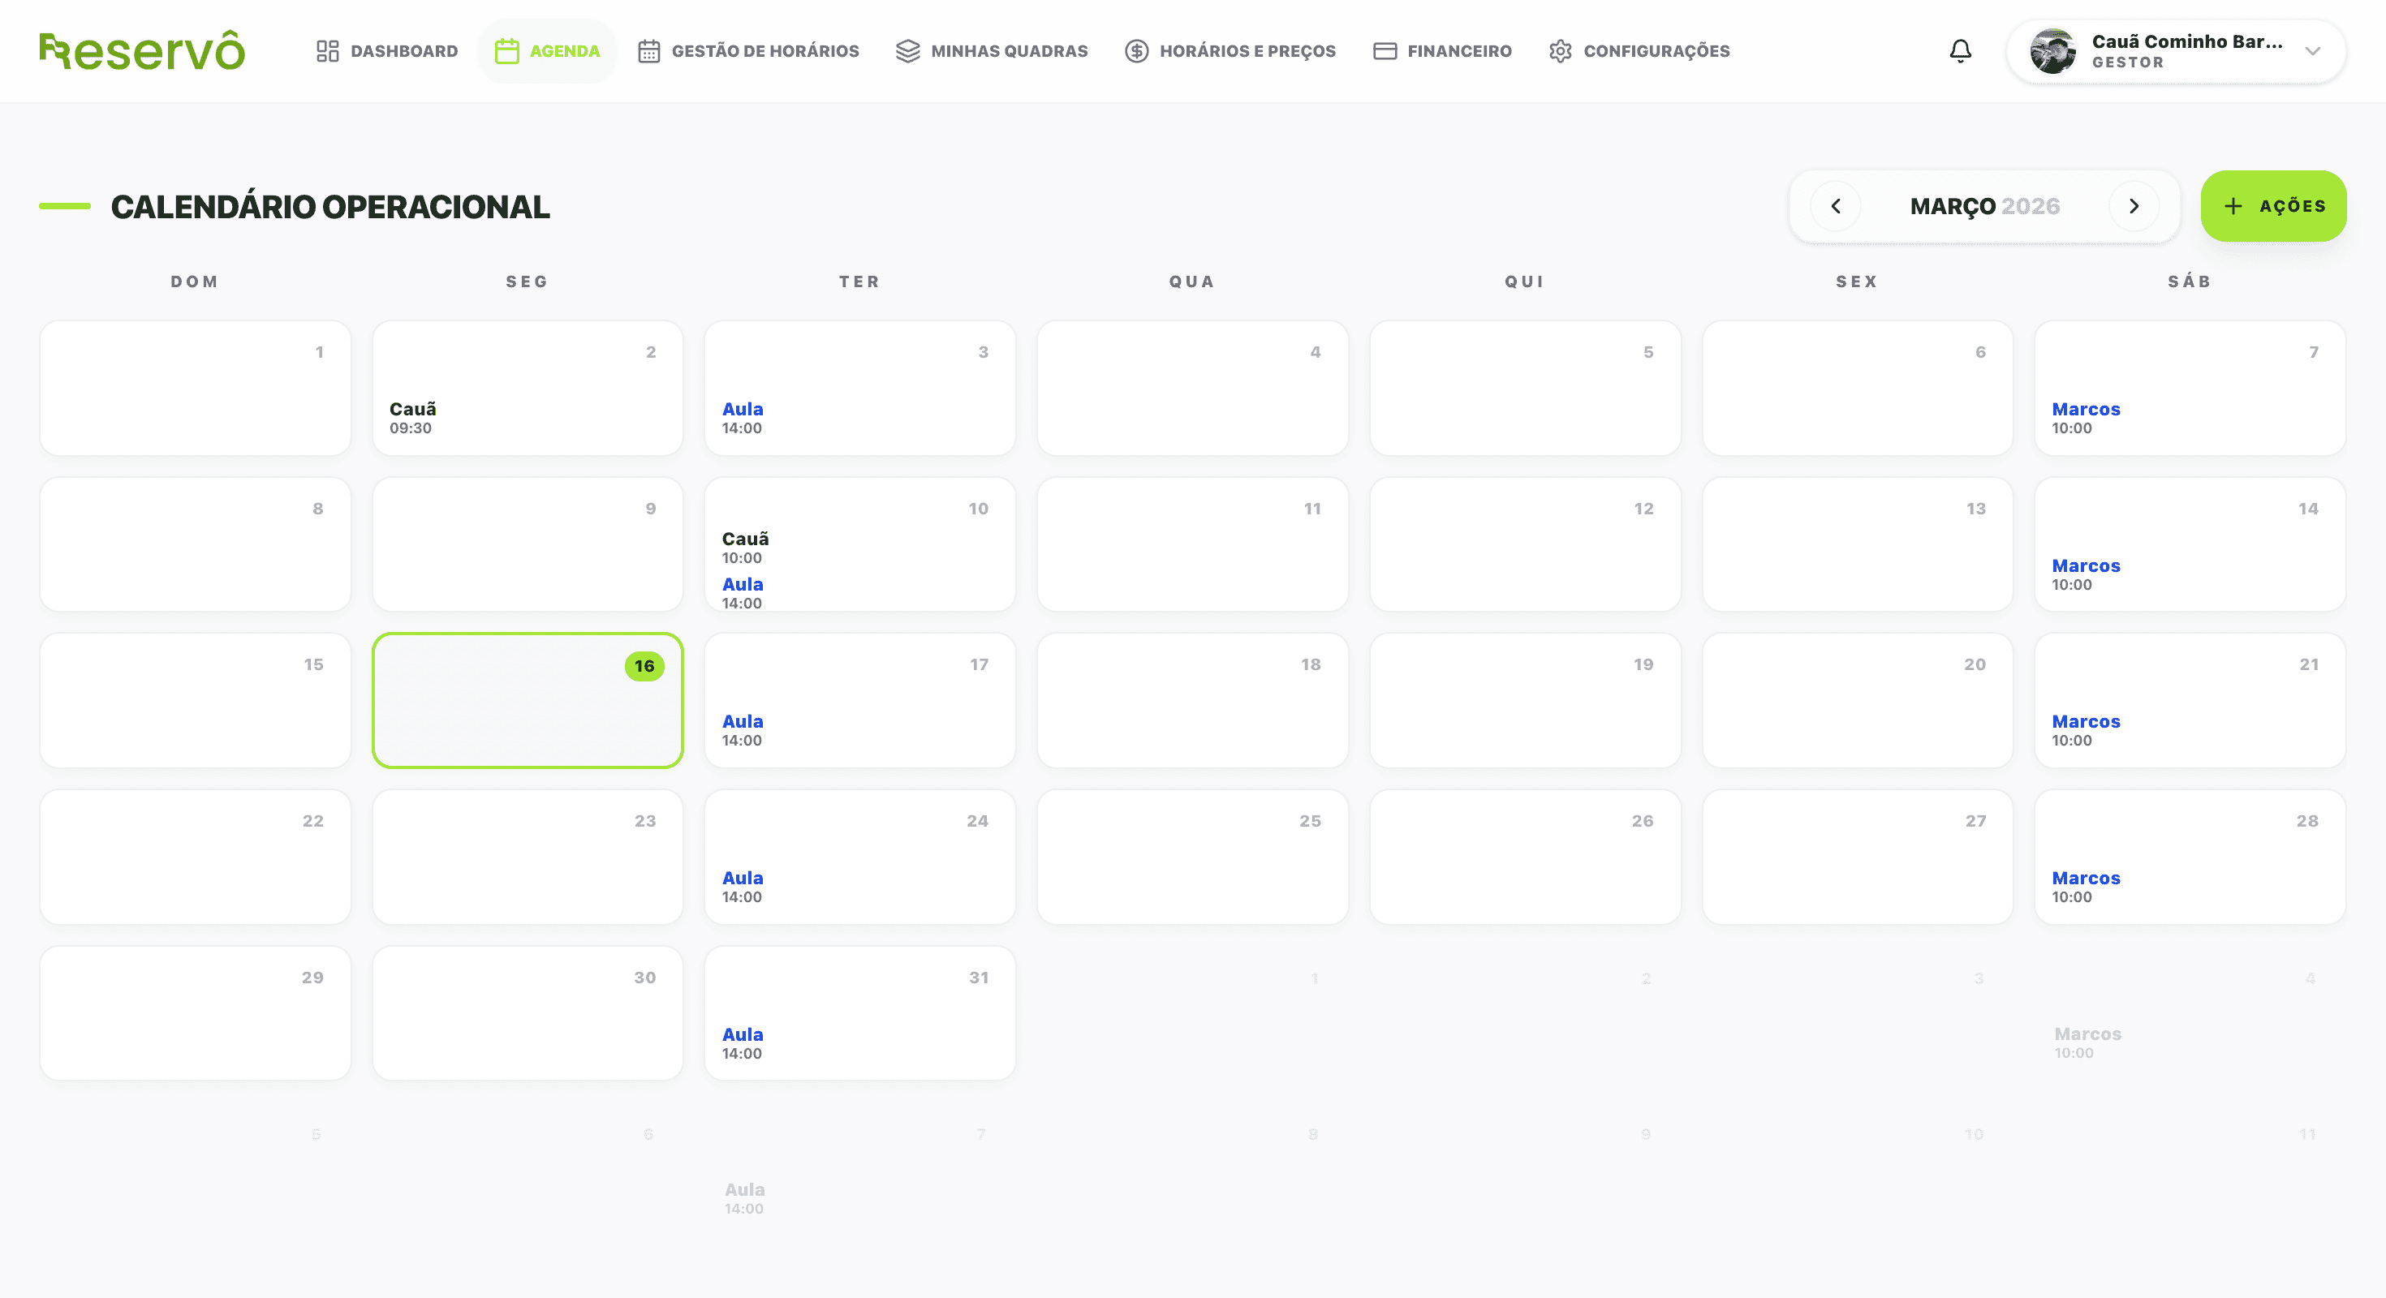Click the highlighted day 16 cell
The height and width of the screenshot is (1298, 2386).
coord(526,701)
